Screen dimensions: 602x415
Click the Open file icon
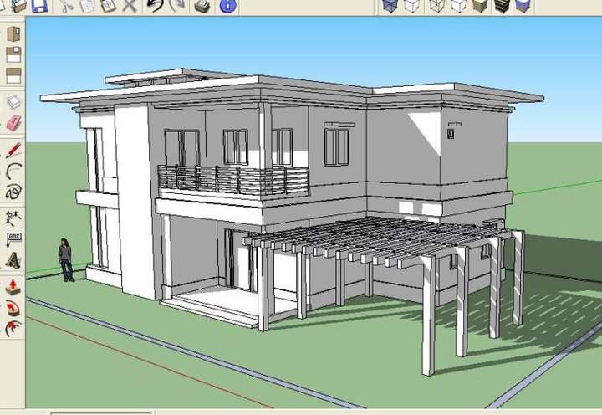[x=18, y=6]
